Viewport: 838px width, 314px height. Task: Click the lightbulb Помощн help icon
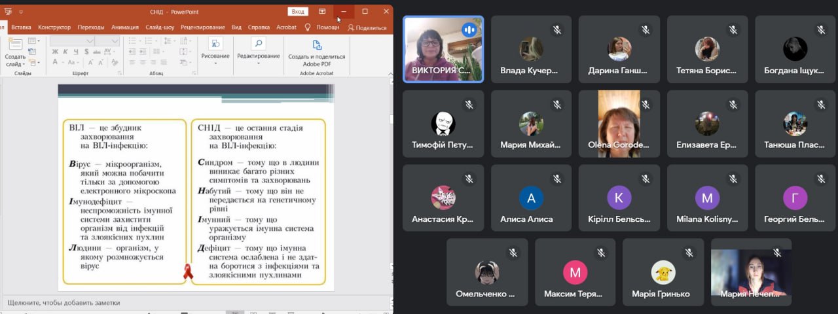point(308,27)
